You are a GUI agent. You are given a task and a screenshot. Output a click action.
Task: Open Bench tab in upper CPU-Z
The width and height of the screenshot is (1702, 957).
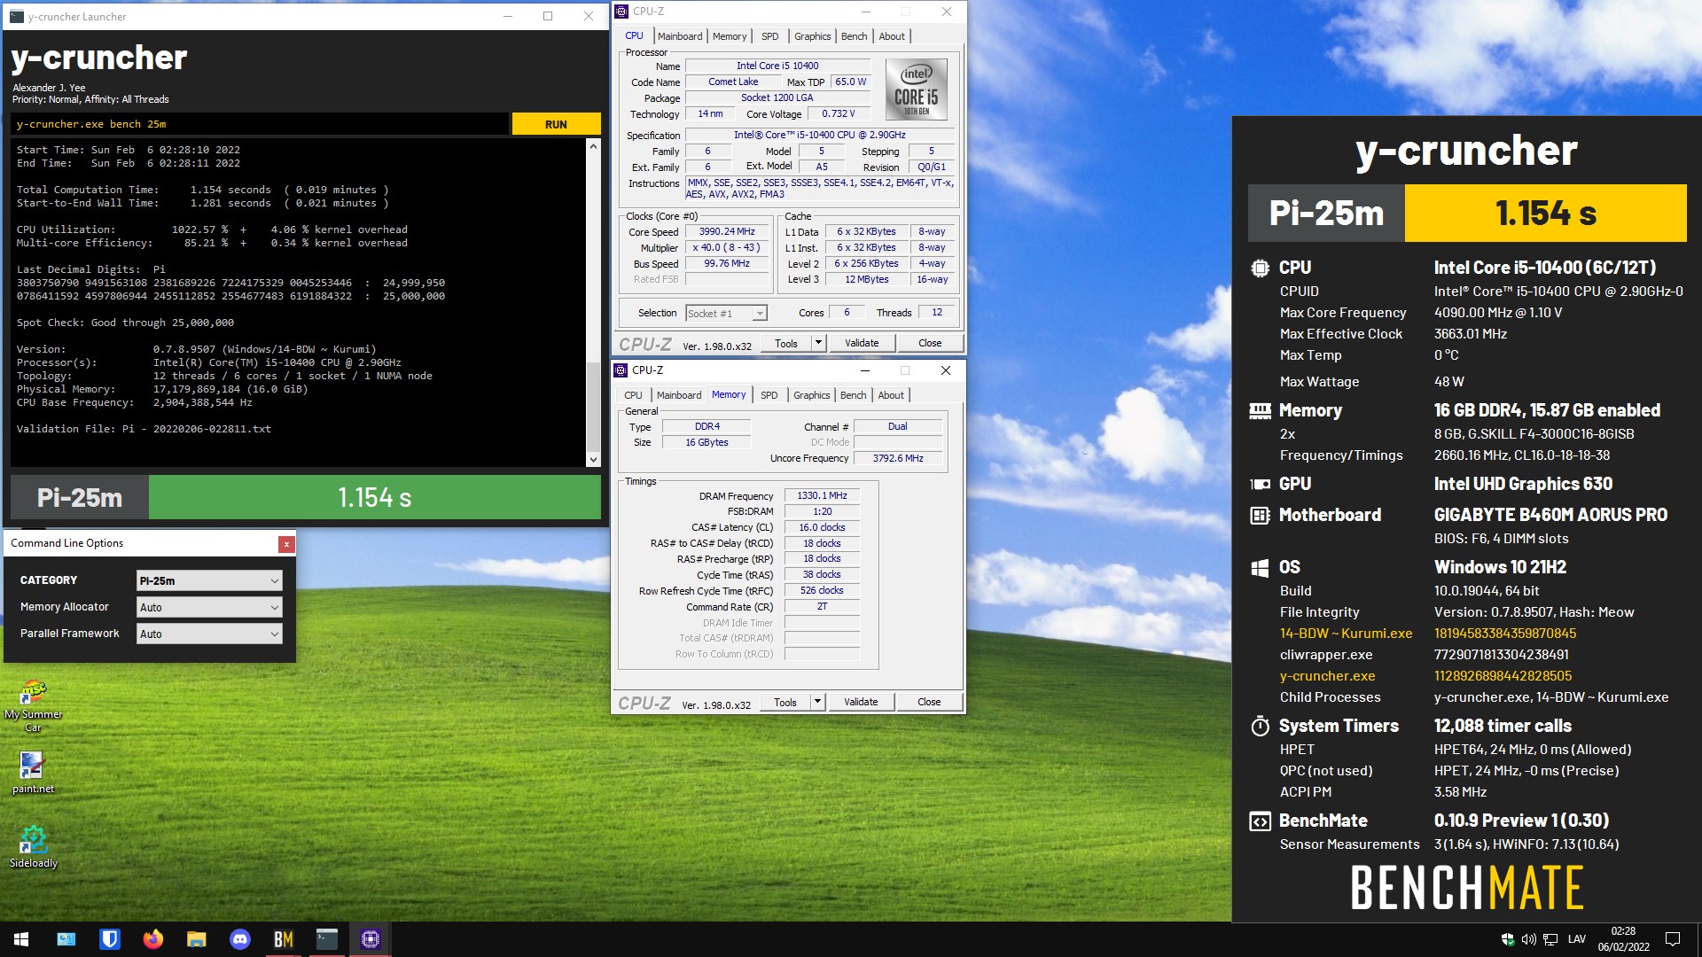click(855, 36)
